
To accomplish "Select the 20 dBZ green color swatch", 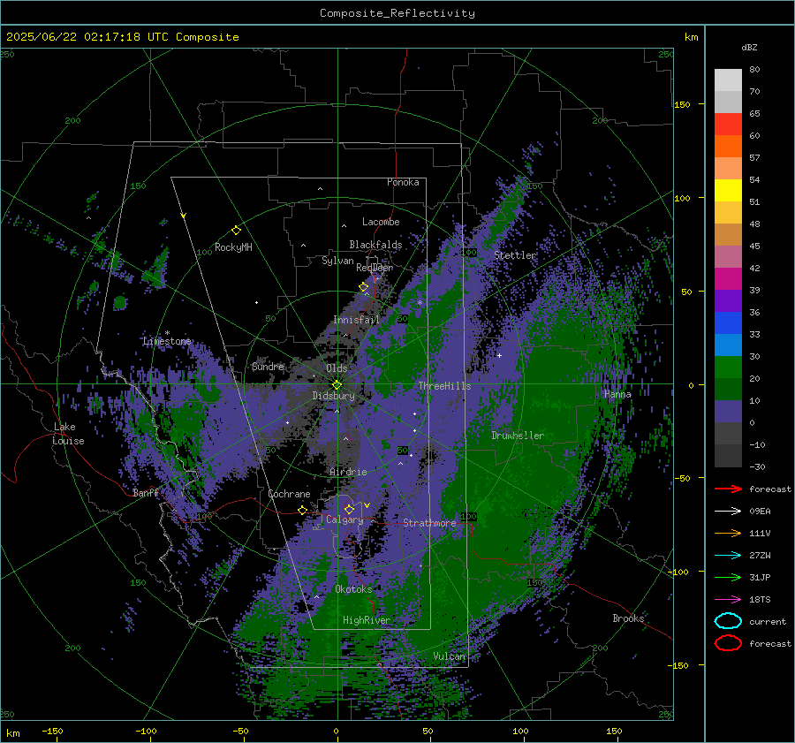I will (728, 368).
